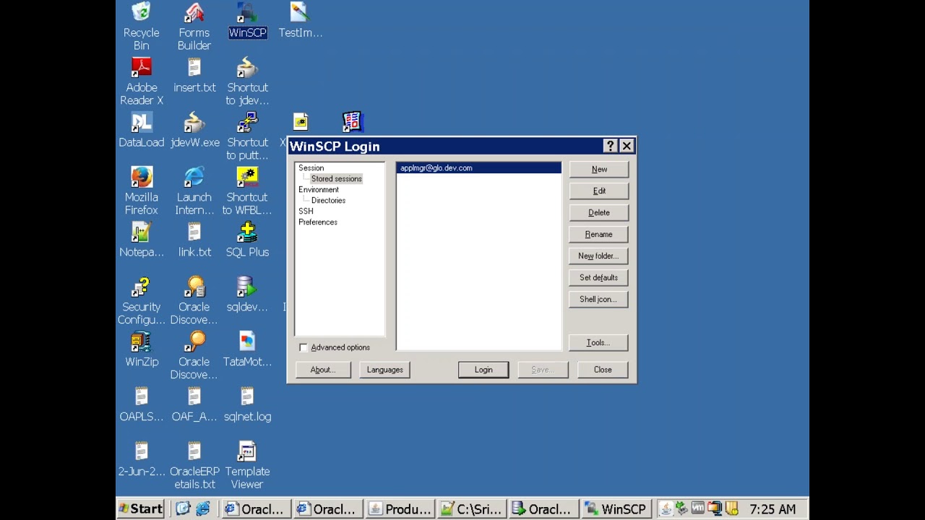Screen dimensions: 925x520
Task: Select the link.txt file on the desktop
Action: point(194,240)
